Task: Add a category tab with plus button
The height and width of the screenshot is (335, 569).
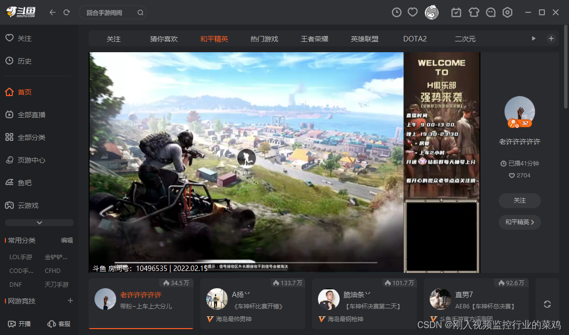Action: coord(551,38)
